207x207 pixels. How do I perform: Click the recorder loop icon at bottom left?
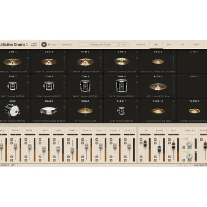[13, 165]
